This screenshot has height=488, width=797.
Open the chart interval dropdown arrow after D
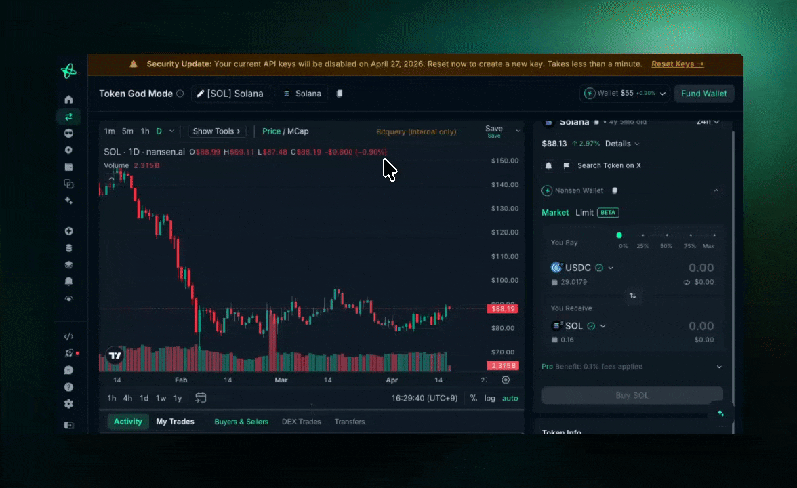[x=172, y=131]
